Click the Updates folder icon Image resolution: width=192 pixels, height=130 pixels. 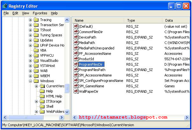[36, 40]
